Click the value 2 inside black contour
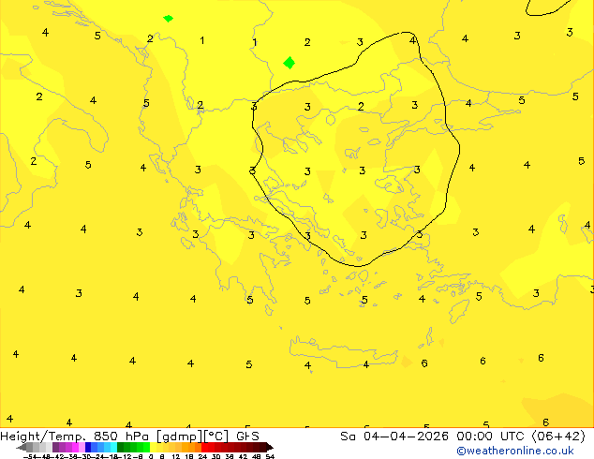This screenshot has width=594, height=459. [x=361, y=107]
